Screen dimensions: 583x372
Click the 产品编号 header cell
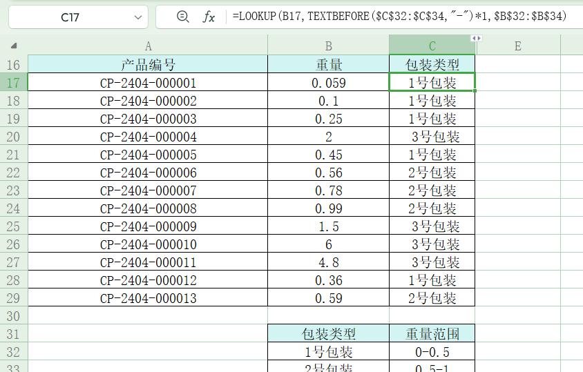coord(148,64)
